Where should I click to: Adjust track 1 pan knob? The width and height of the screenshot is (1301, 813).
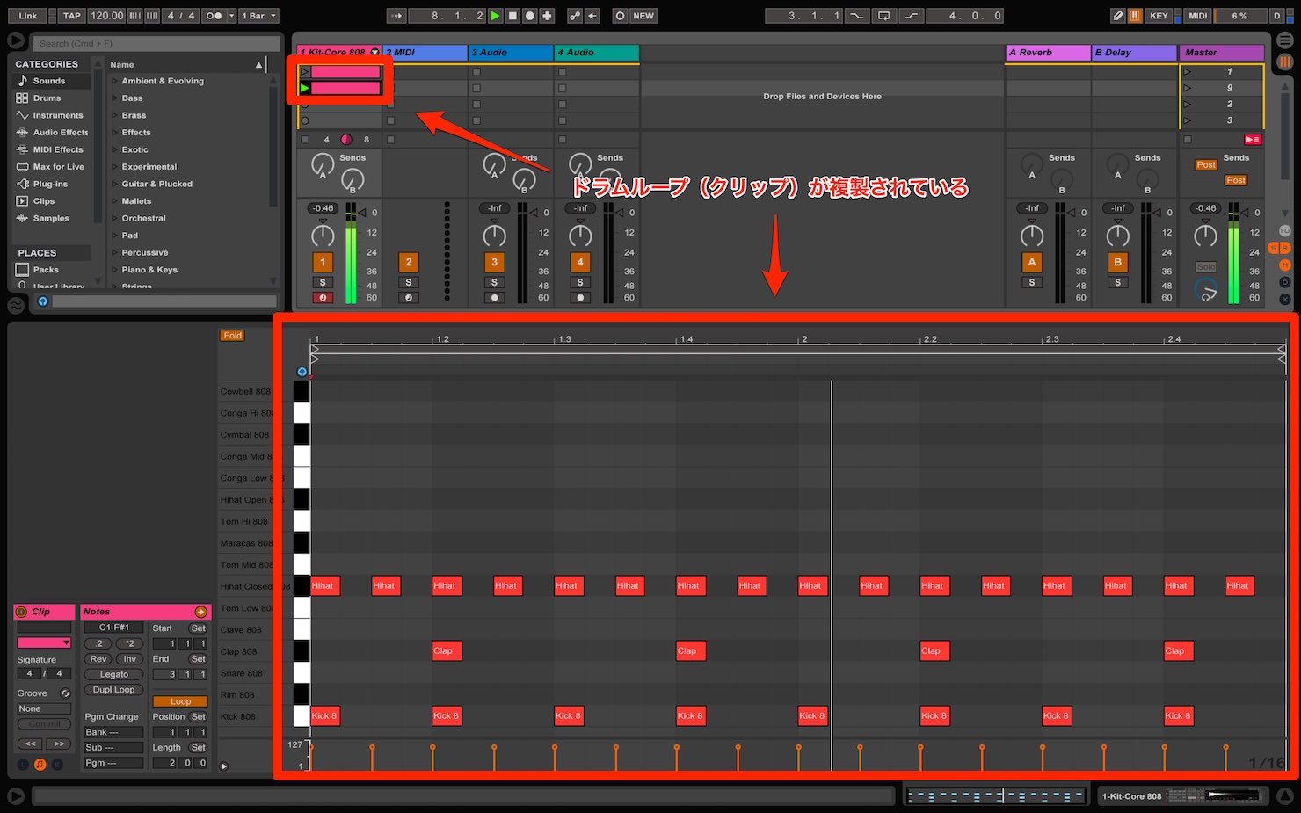pos(323,235)
